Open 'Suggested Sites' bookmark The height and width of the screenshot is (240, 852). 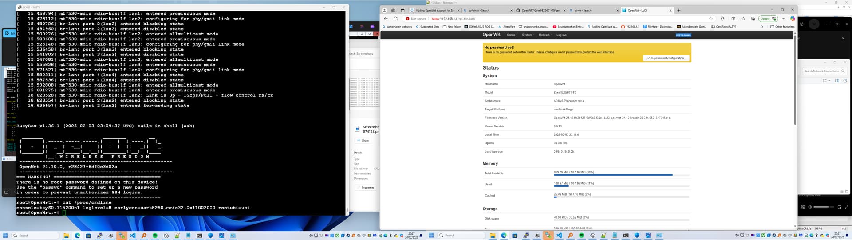point(427,27)
